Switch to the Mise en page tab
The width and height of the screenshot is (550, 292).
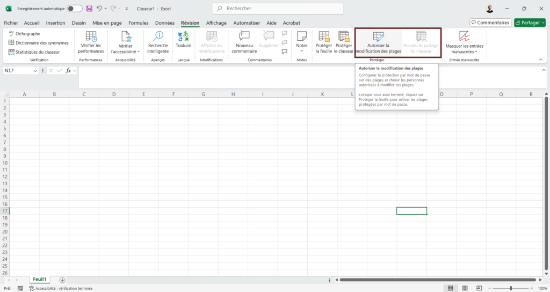(x=107, y=23)
